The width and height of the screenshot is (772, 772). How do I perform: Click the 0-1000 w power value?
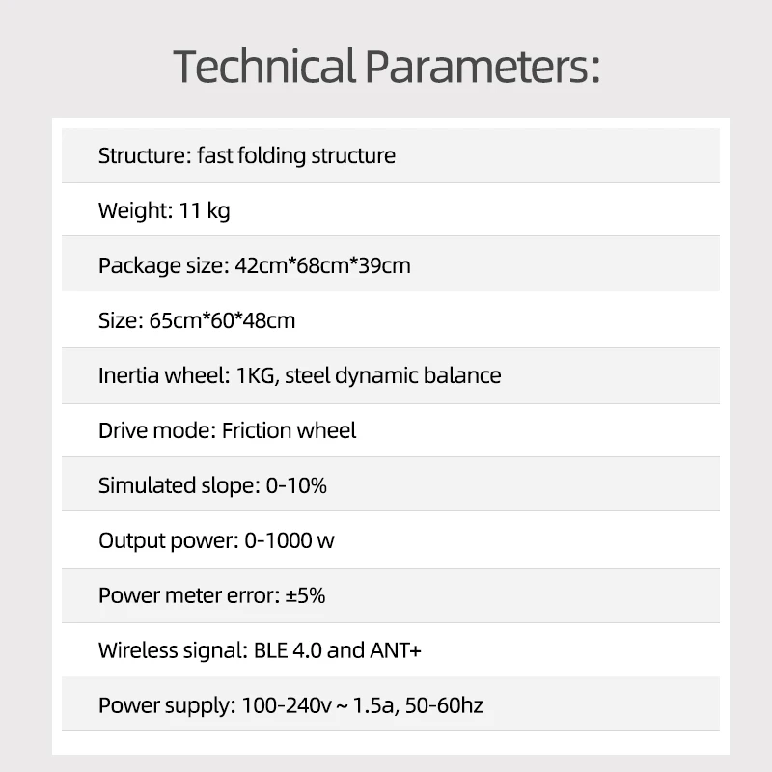289,540
